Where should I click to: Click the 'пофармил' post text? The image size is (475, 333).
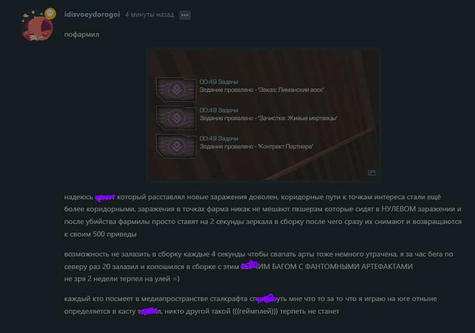click(x=81, y=35)
